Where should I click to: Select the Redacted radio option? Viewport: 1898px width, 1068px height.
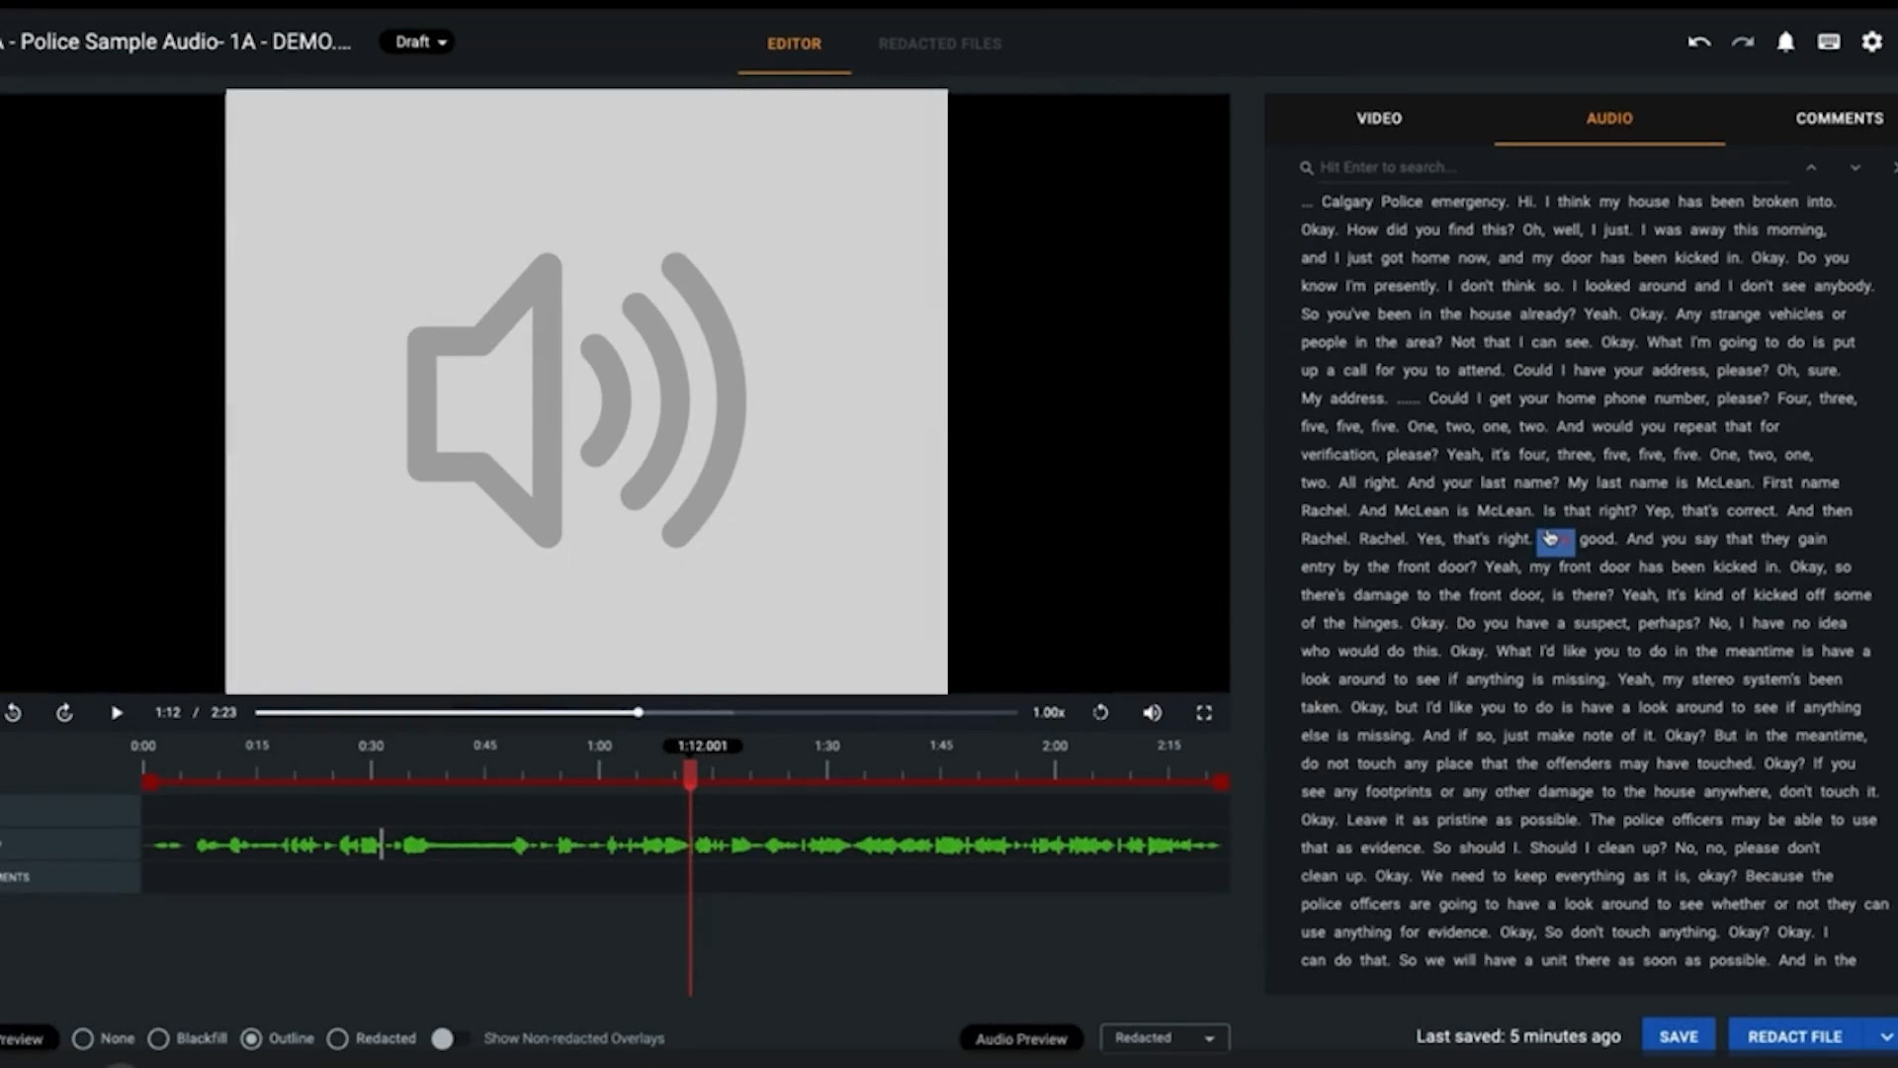[x=337, y=1038]
